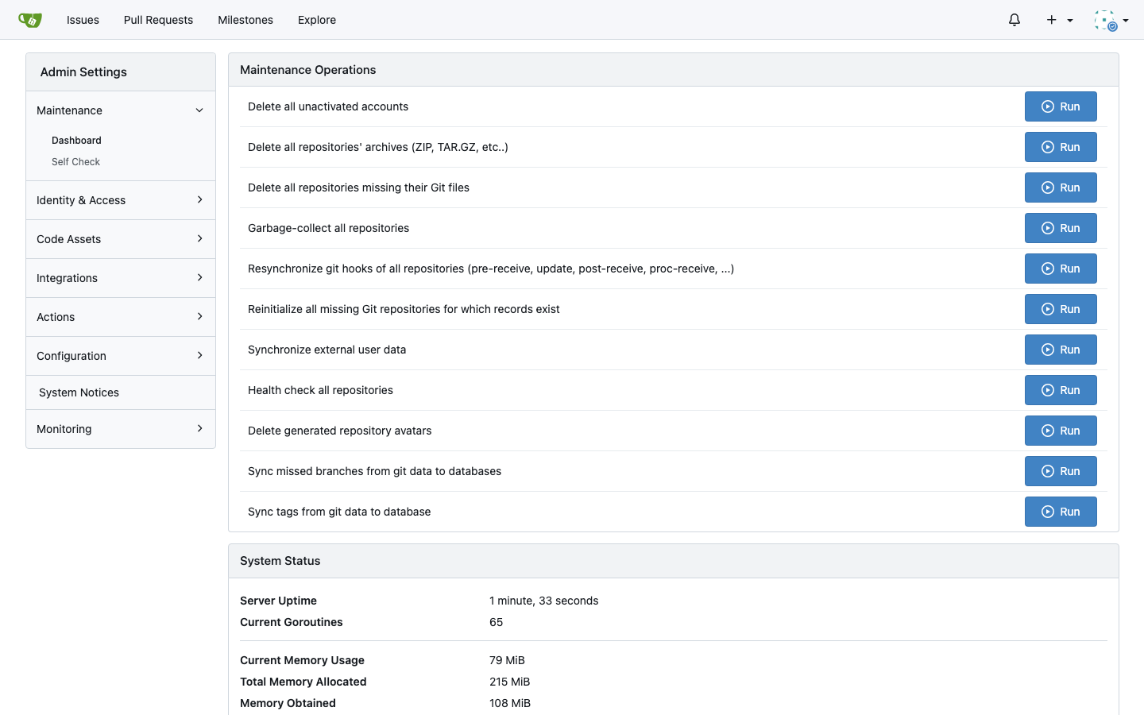Run Delete all unactivated accounts

(1061, 106)
